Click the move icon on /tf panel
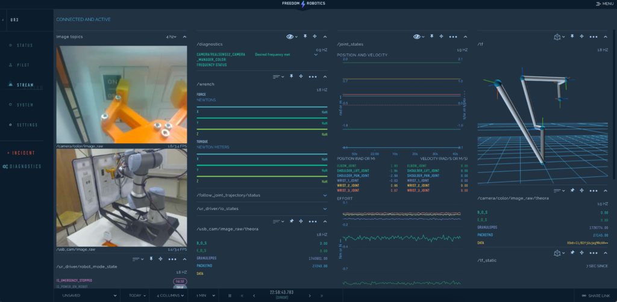The image size is (617, 302). [582, 36]
